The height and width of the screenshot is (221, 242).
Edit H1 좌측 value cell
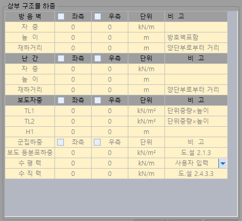click(x=73, y=132)
